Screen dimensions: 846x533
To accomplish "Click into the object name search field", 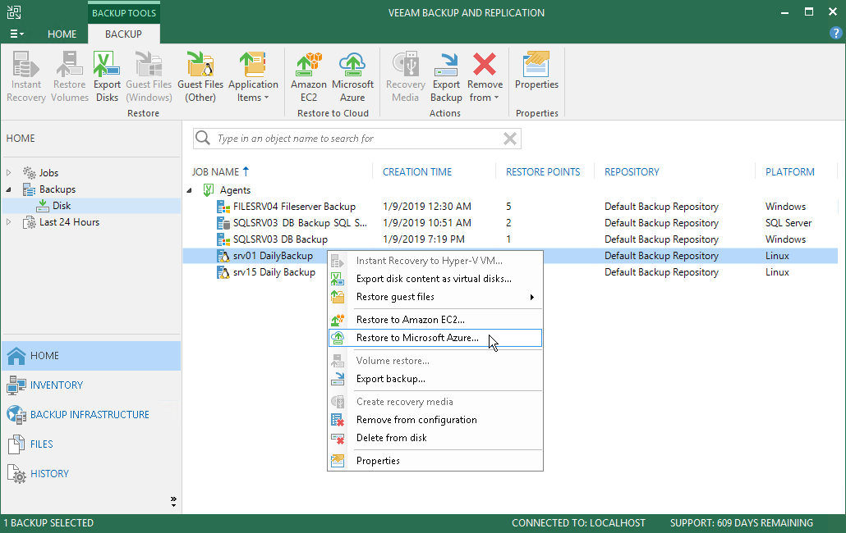I will (x=356, y=139).
